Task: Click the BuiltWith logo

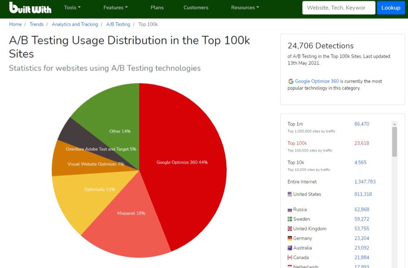Action: [30, 8]
